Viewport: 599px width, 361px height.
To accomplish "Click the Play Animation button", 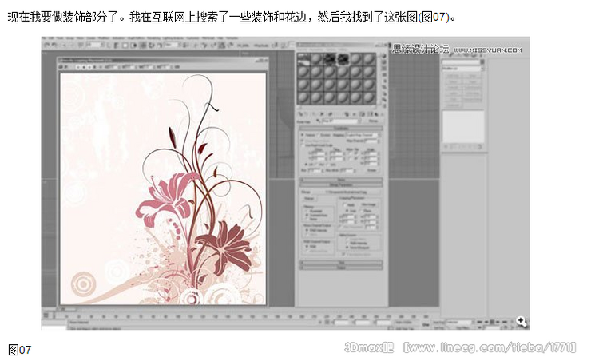I will tap(492, 322).
